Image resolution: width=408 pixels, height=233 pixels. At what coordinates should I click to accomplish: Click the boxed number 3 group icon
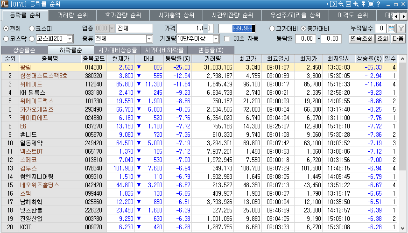(x=334, y=4)
